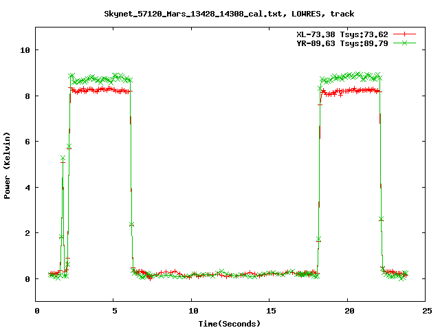Click the x-axis tick label '20'
Screen dimensions: 440x330
[x=349, y=311]
